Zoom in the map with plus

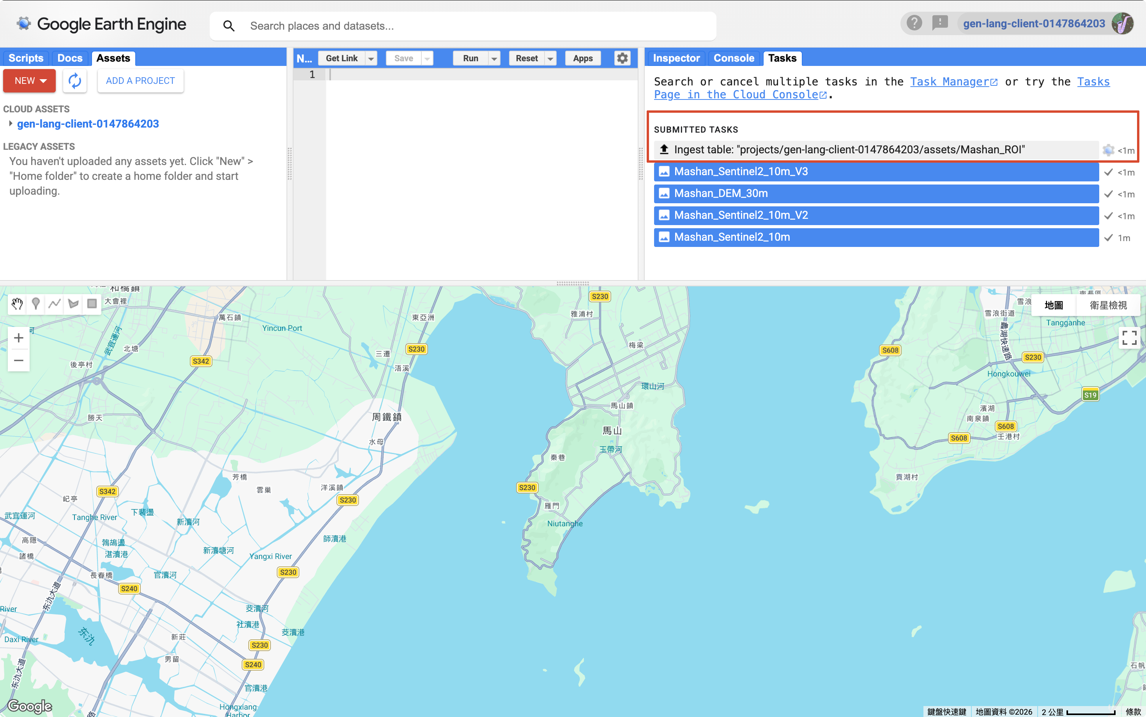pos(18,338)
